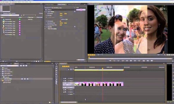Expand the Opacity effect
This screenshot has width=174, height=104.
45,27
